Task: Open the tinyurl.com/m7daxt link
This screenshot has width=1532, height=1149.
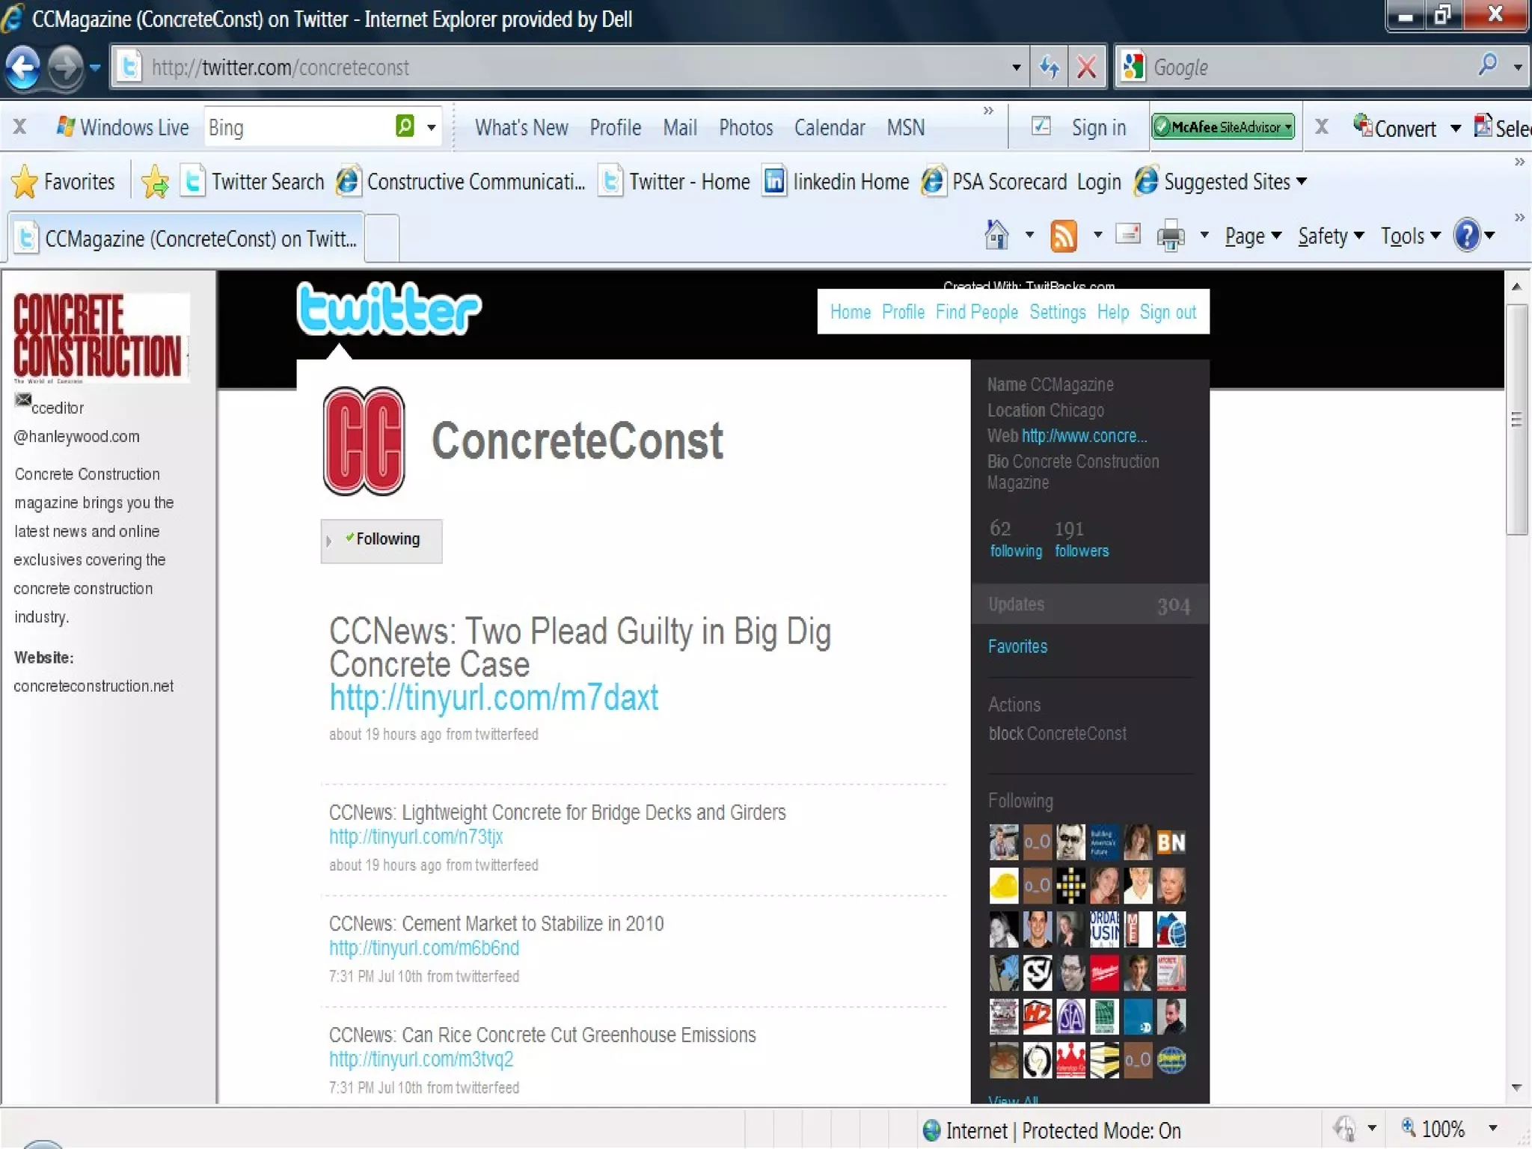Action: pos(494,698)
